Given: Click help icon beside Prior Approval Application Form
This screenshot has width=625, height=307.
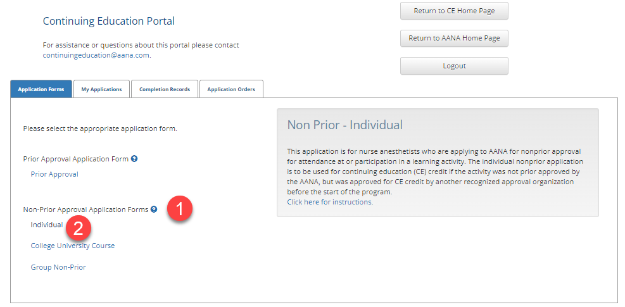Looking at the screenshot, I should [x=134, y=159].
